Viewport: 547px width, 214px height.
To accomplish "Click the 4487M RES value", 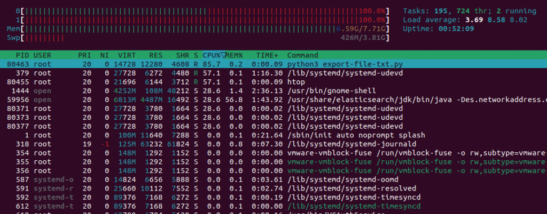I will (151, 100).
